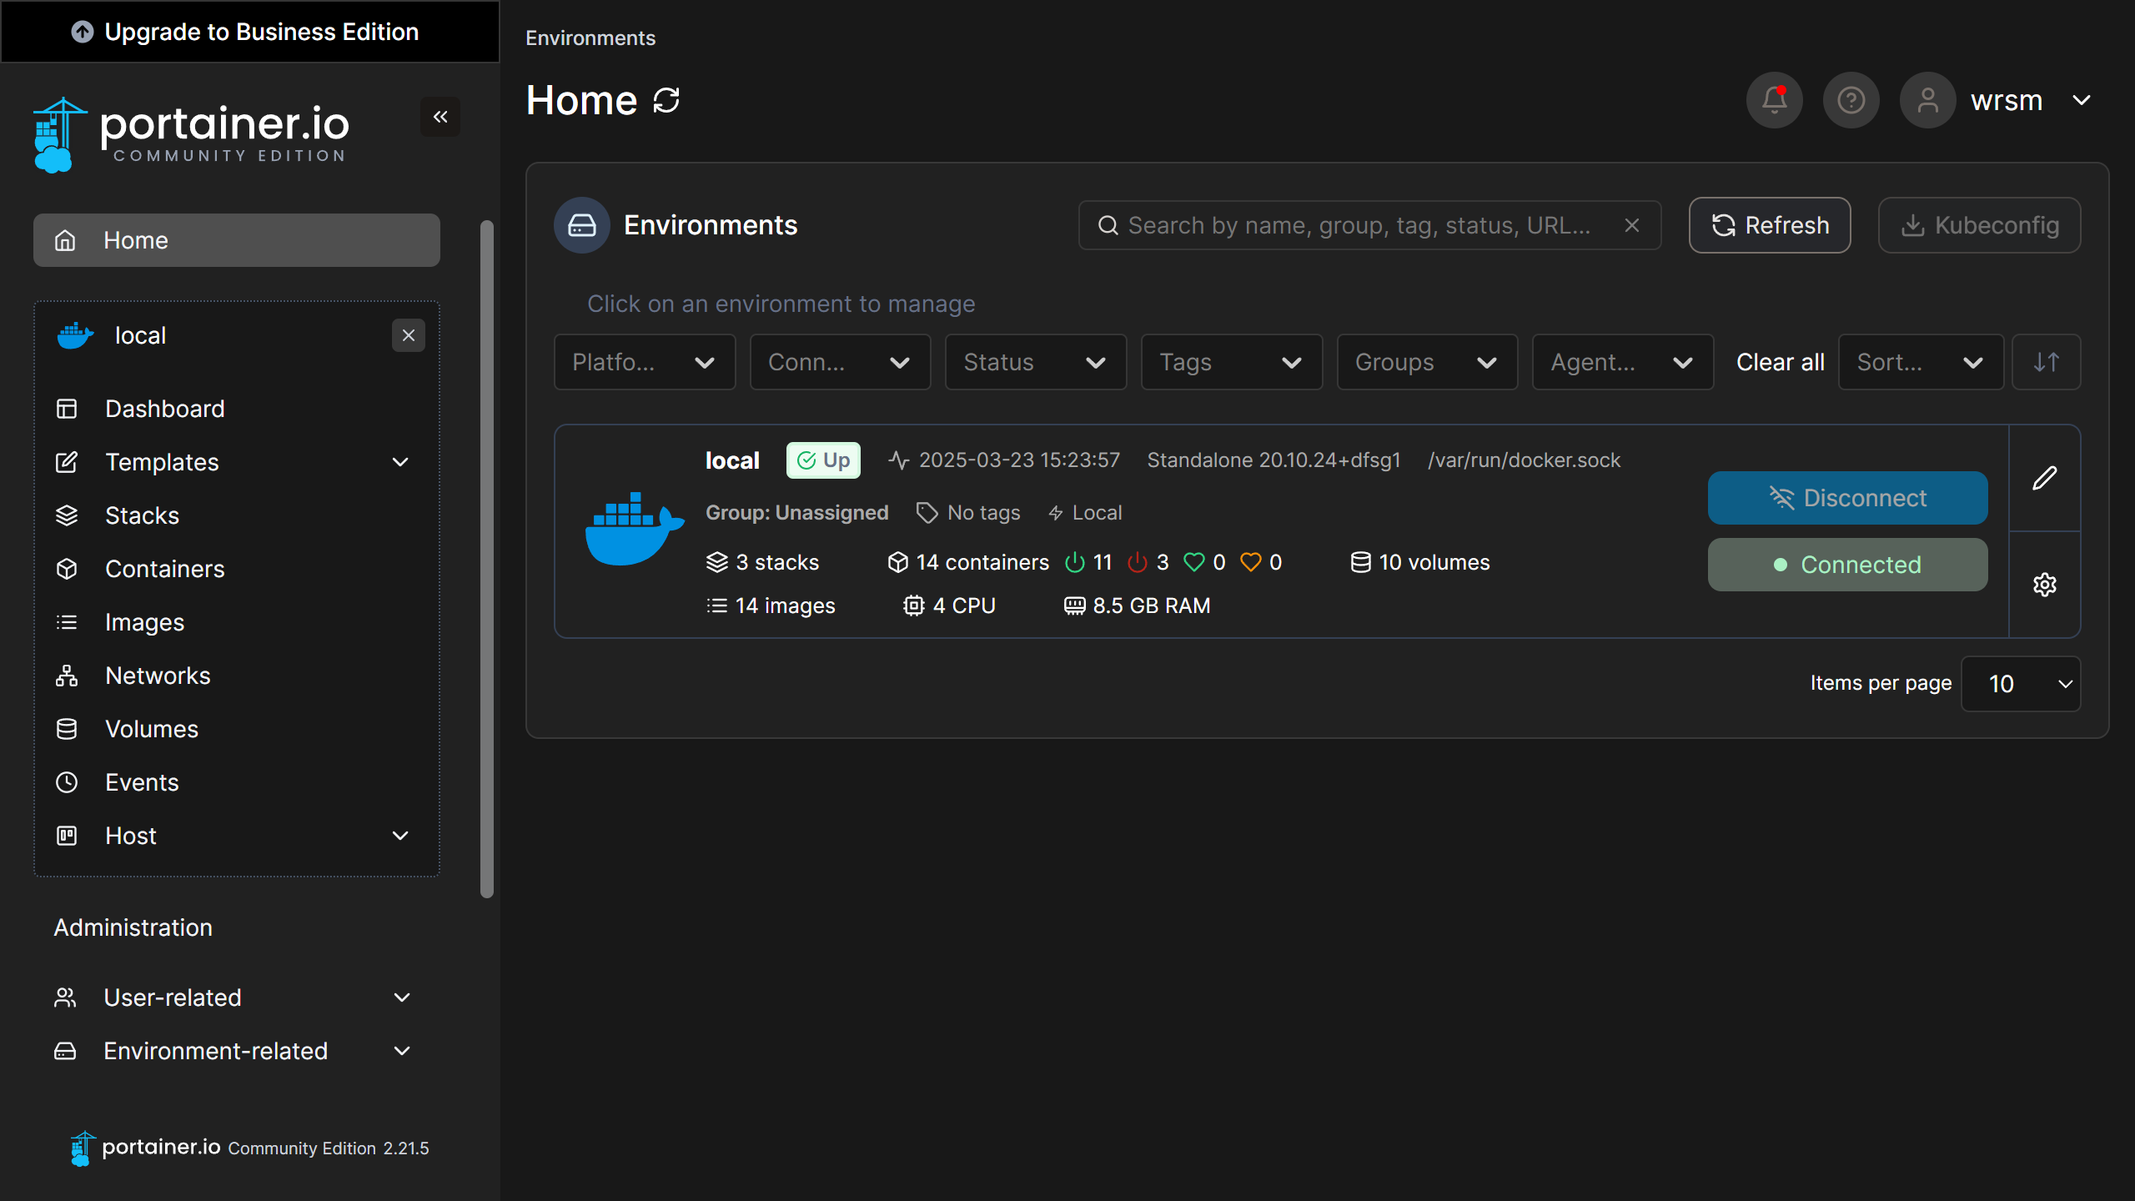Screen dimensions: 2135x1201
Task: Click the Kubeconfig button
Action: tap(1980, 225)
